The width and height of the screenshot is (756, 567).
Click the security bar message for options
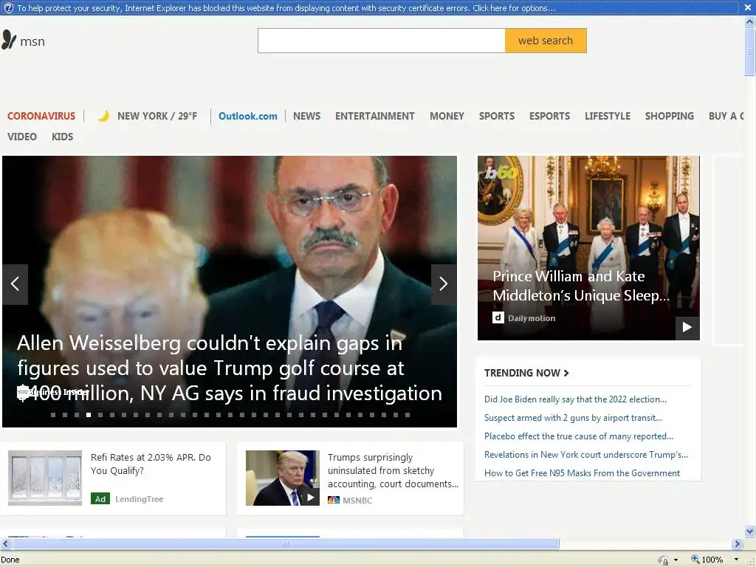pyautogui.click(x=286, y=8)
